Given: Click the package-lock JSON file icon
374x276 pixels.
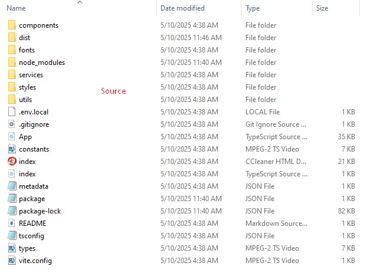Looking at the screenshot, I should (12, 211).
